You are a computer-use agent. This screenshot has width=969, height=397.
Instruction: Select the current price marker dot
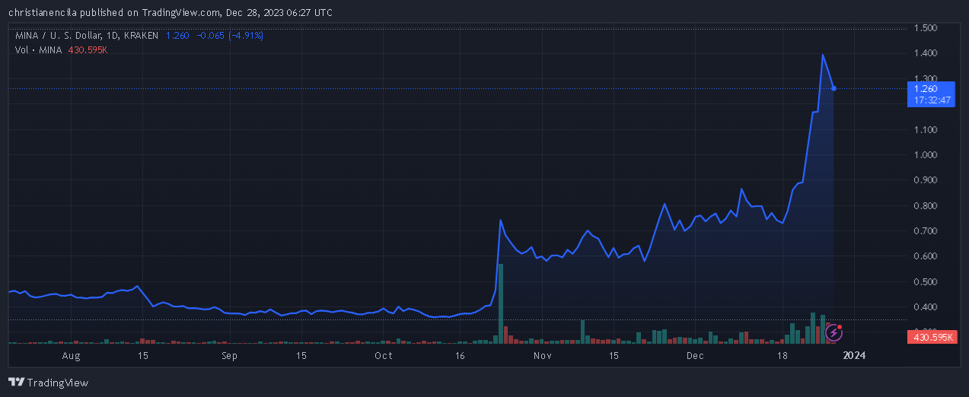click(834, 89)
